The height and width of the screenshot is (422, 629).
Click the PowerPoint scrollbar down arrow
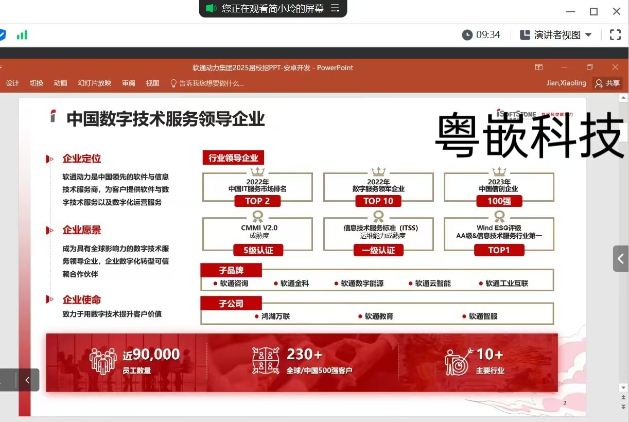click(623, 388)
